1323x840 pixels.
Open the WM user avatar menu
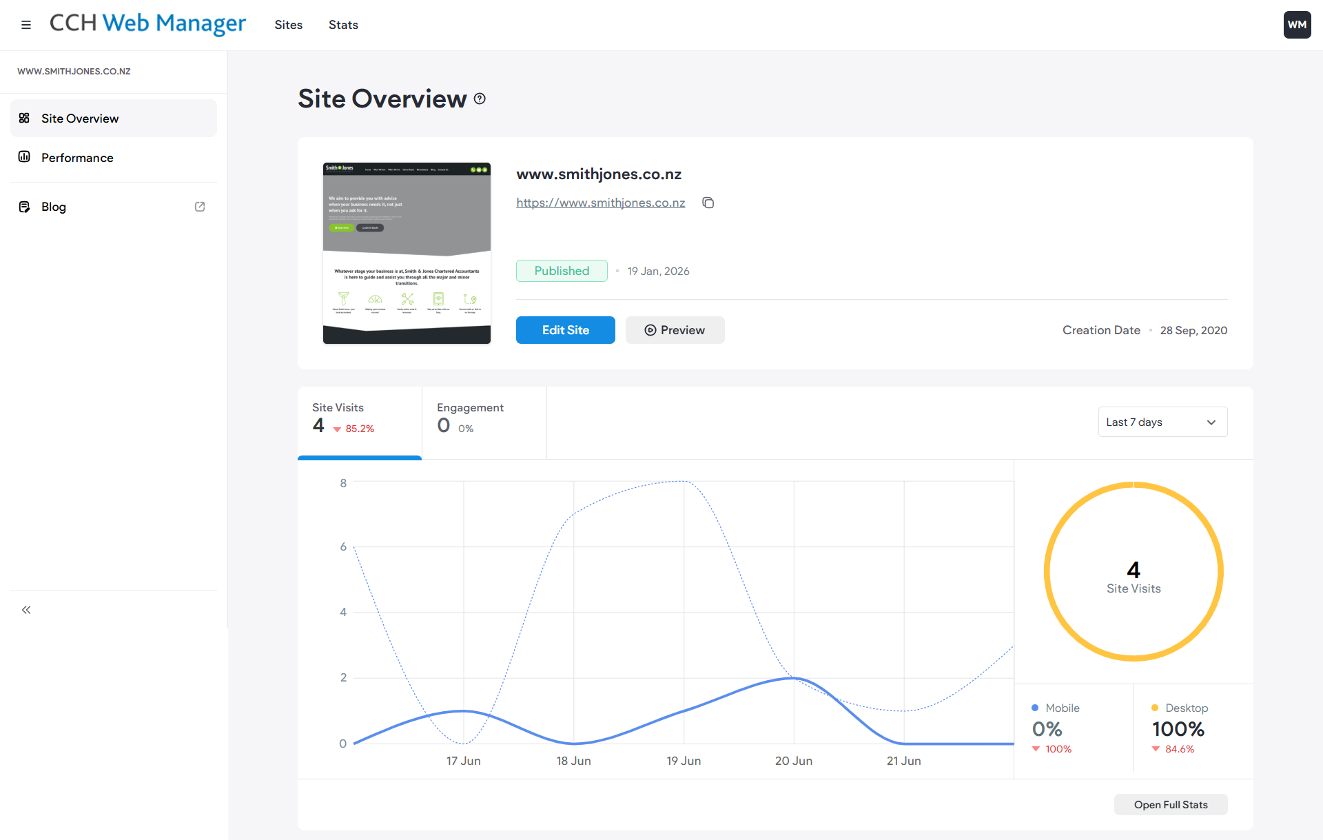(1297, 25)
